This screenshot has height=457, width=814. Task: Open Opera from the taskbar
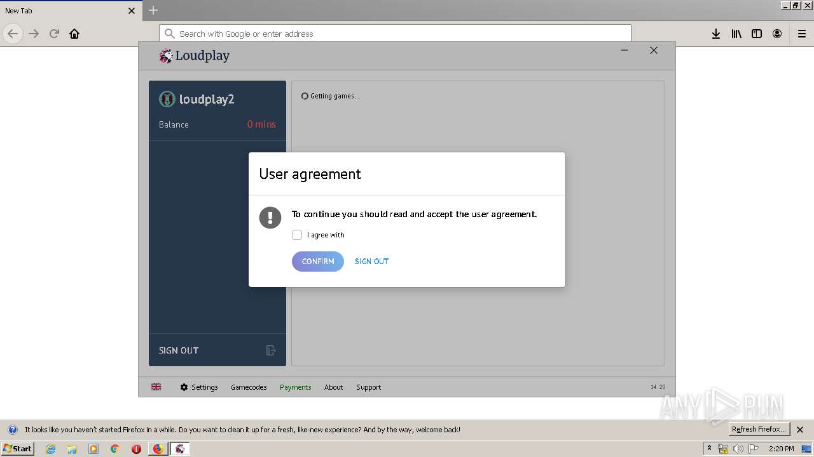coord(136,449)
